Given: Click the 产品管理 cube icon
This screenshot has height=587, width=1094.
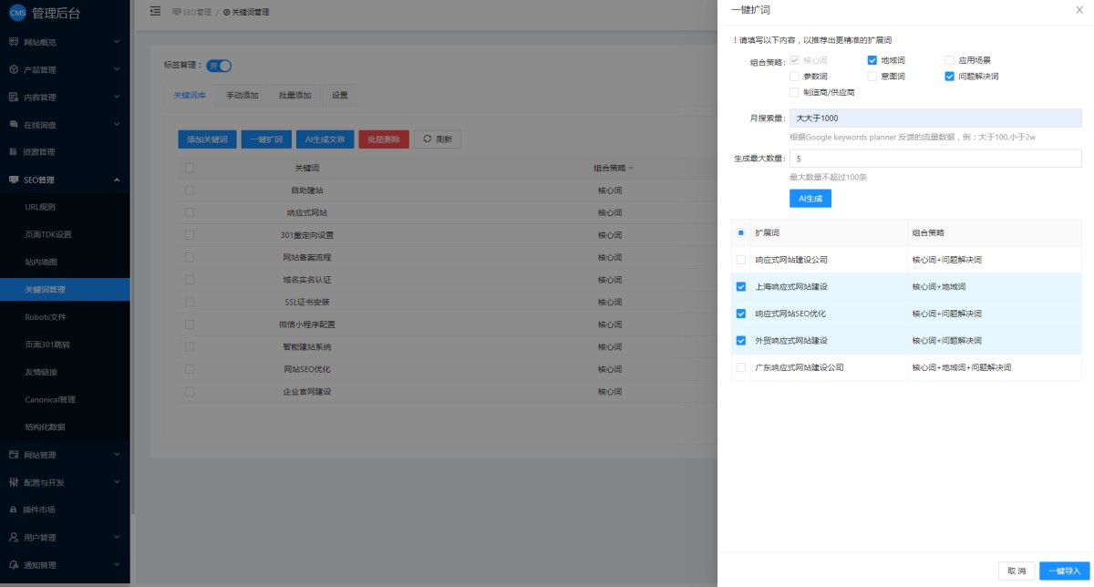Looking at the screenshot, I should point(14,69).
